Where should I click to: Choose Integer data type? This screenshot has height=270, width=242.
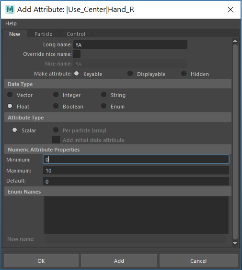[x=56, y=95]
